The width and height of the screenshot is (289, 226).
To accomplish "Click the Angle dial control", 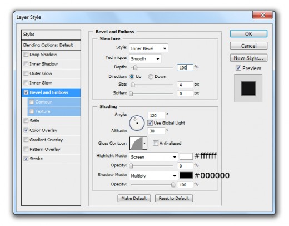I will (x=137, y=123).
